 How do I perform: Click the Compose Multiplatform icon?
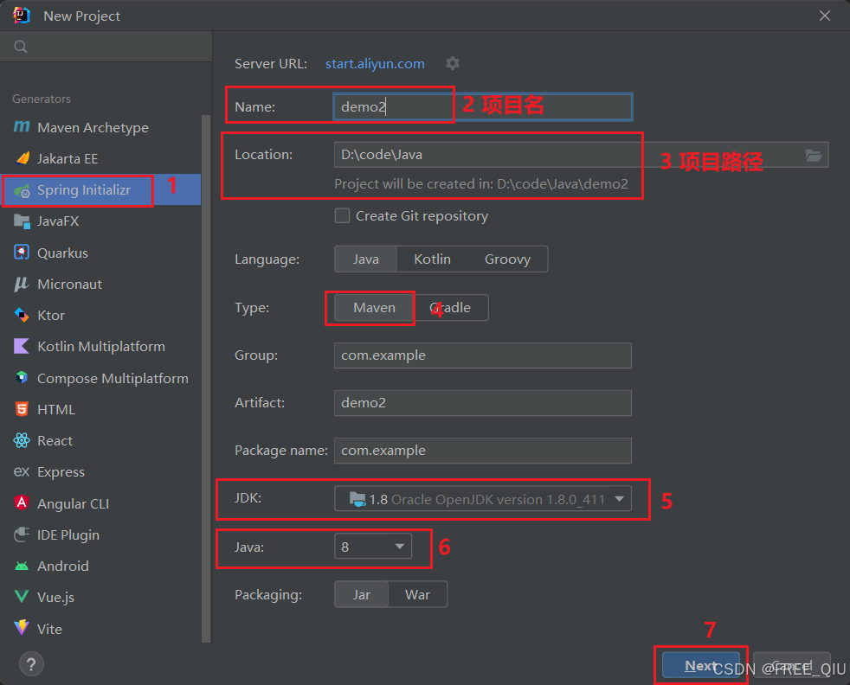coord(22,378)
